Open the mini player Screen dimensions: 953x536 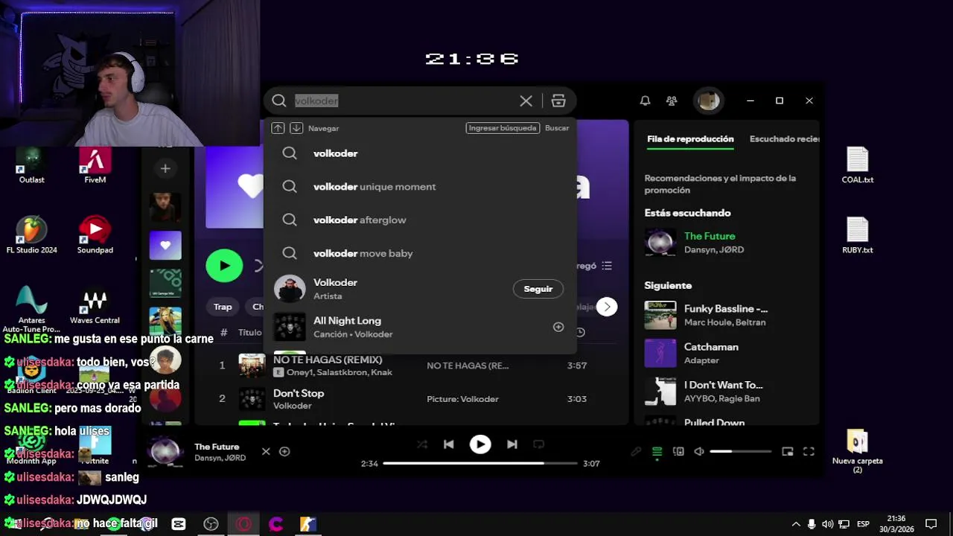coord(788,451)
